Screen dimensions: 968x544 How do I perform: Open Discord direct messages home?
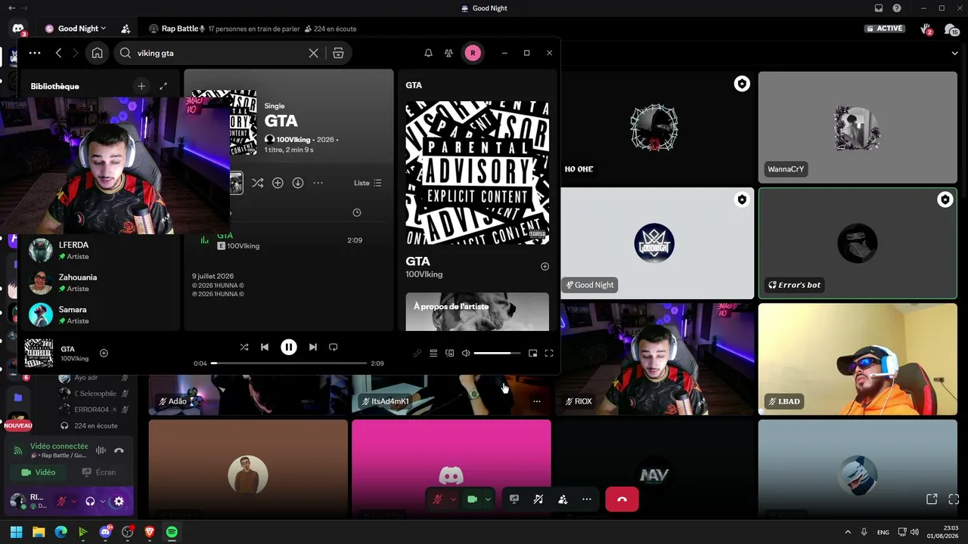pyautogui.click(x=17, y=29)
